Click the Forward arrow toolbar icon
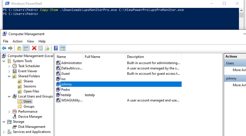 point(10,48)
